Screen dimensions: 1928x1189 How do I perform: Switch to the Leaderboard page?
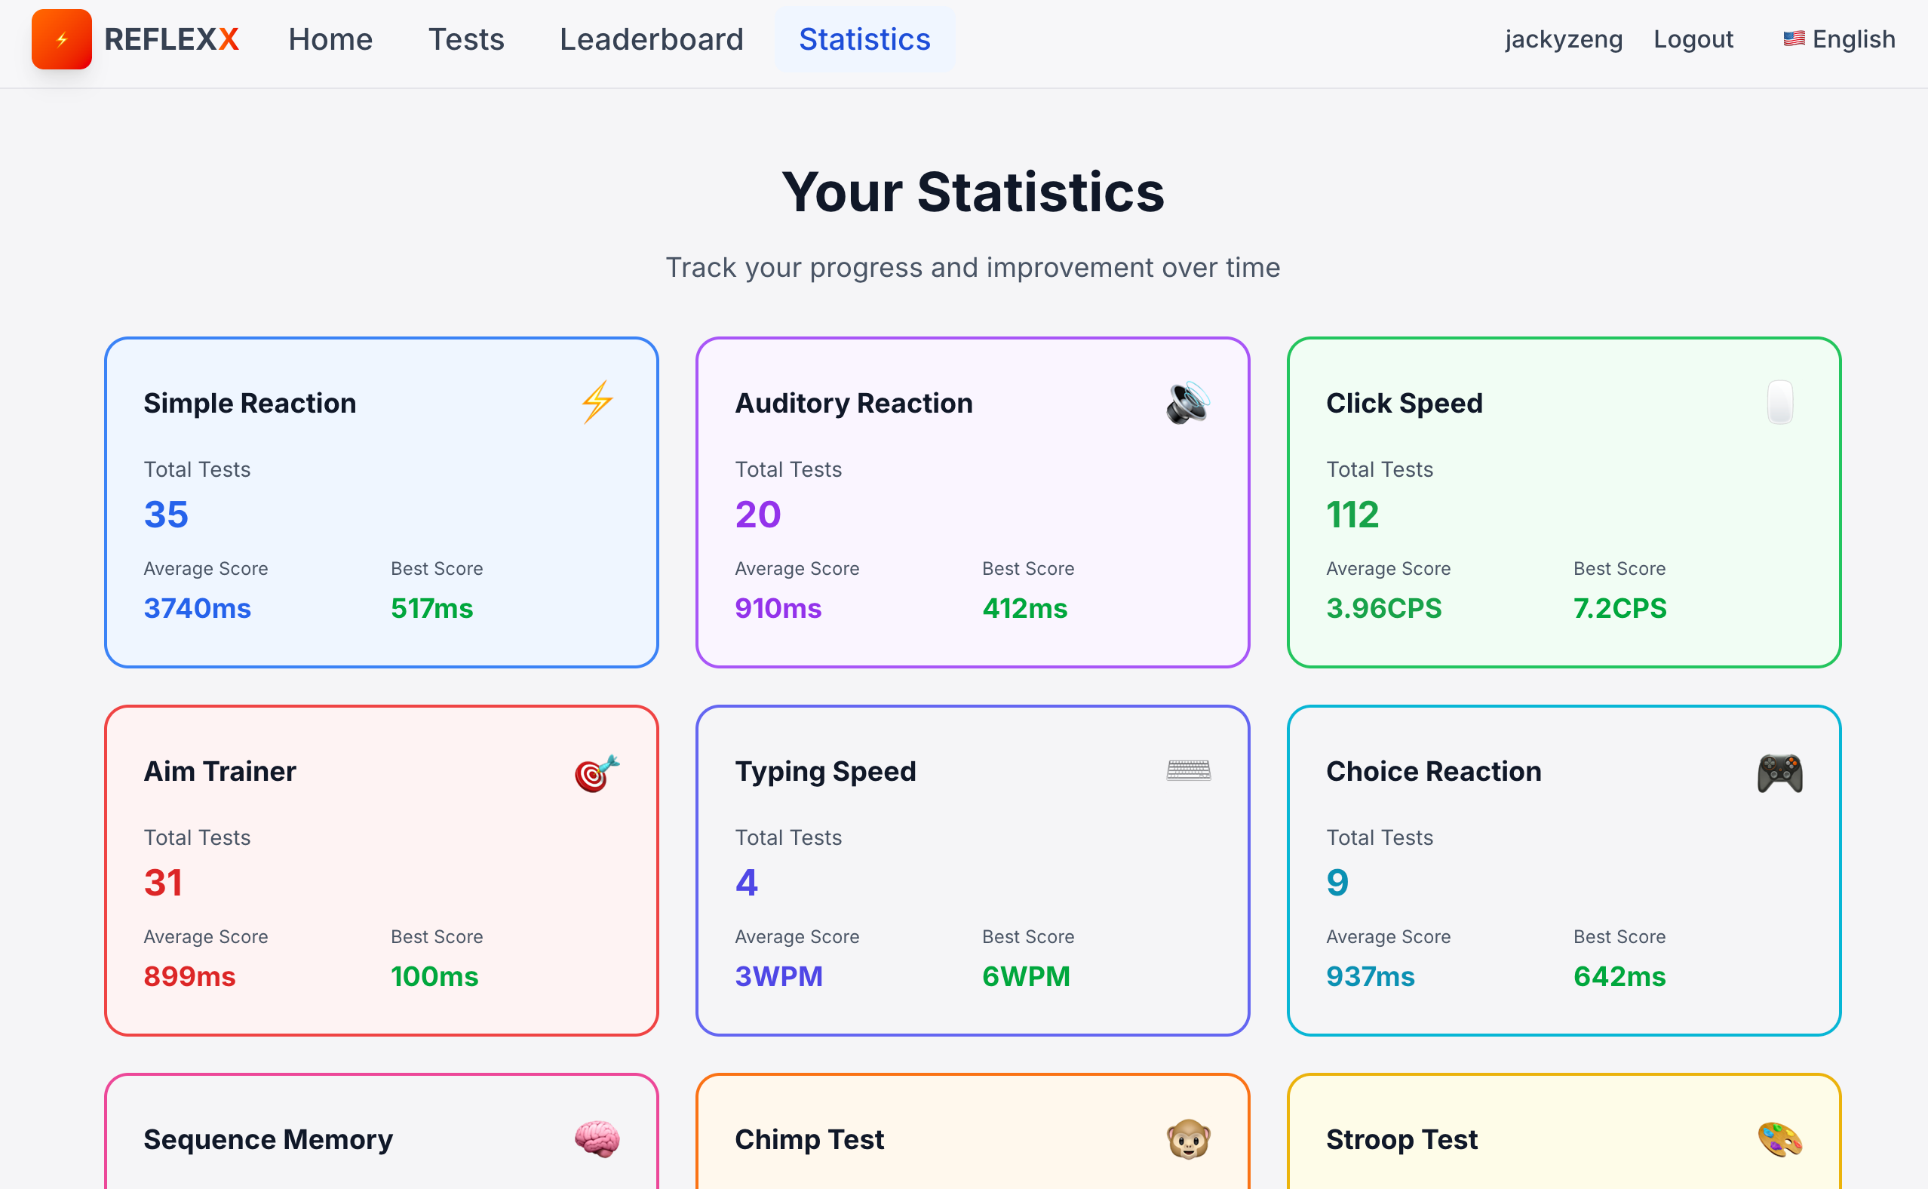click(x=652, y=39)
